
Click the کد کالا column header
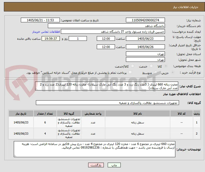tap(182, 114)
